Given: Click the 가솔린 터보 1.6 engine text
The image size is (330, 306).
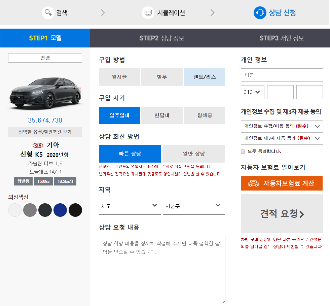Looking at the screenshot, I should (45, 163).
